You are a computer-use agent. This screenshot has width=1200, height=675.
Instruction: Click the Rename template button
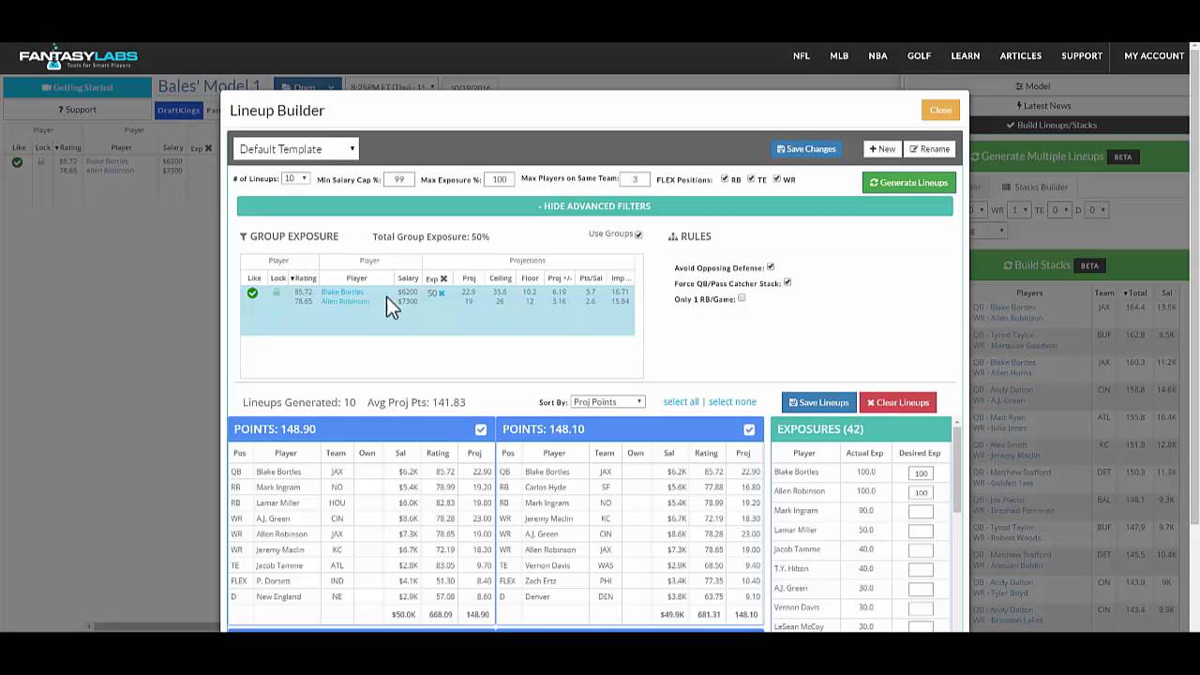pos(929,149)
